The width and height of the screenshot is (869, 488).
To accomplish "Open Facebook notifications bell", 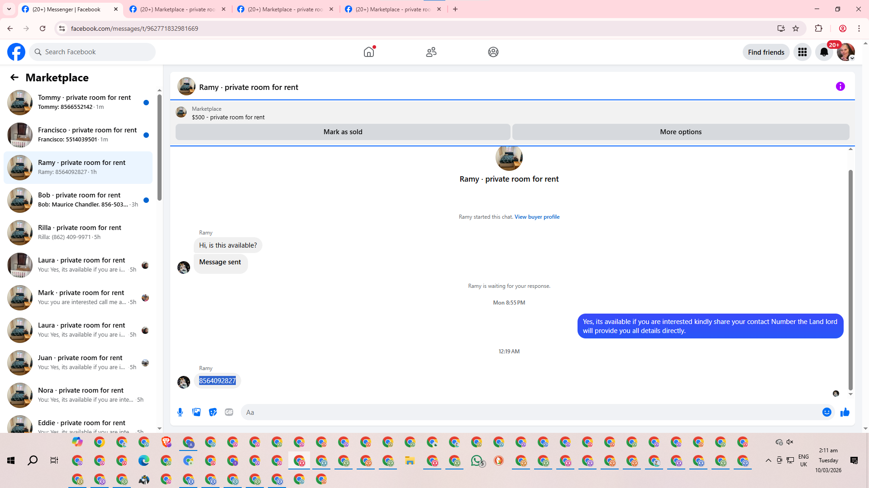I will coord(824,52).
